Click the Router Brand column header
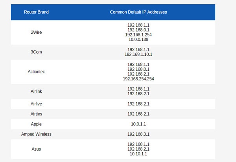Viewport: 236px width, 162px height. (x=36, y=12)
